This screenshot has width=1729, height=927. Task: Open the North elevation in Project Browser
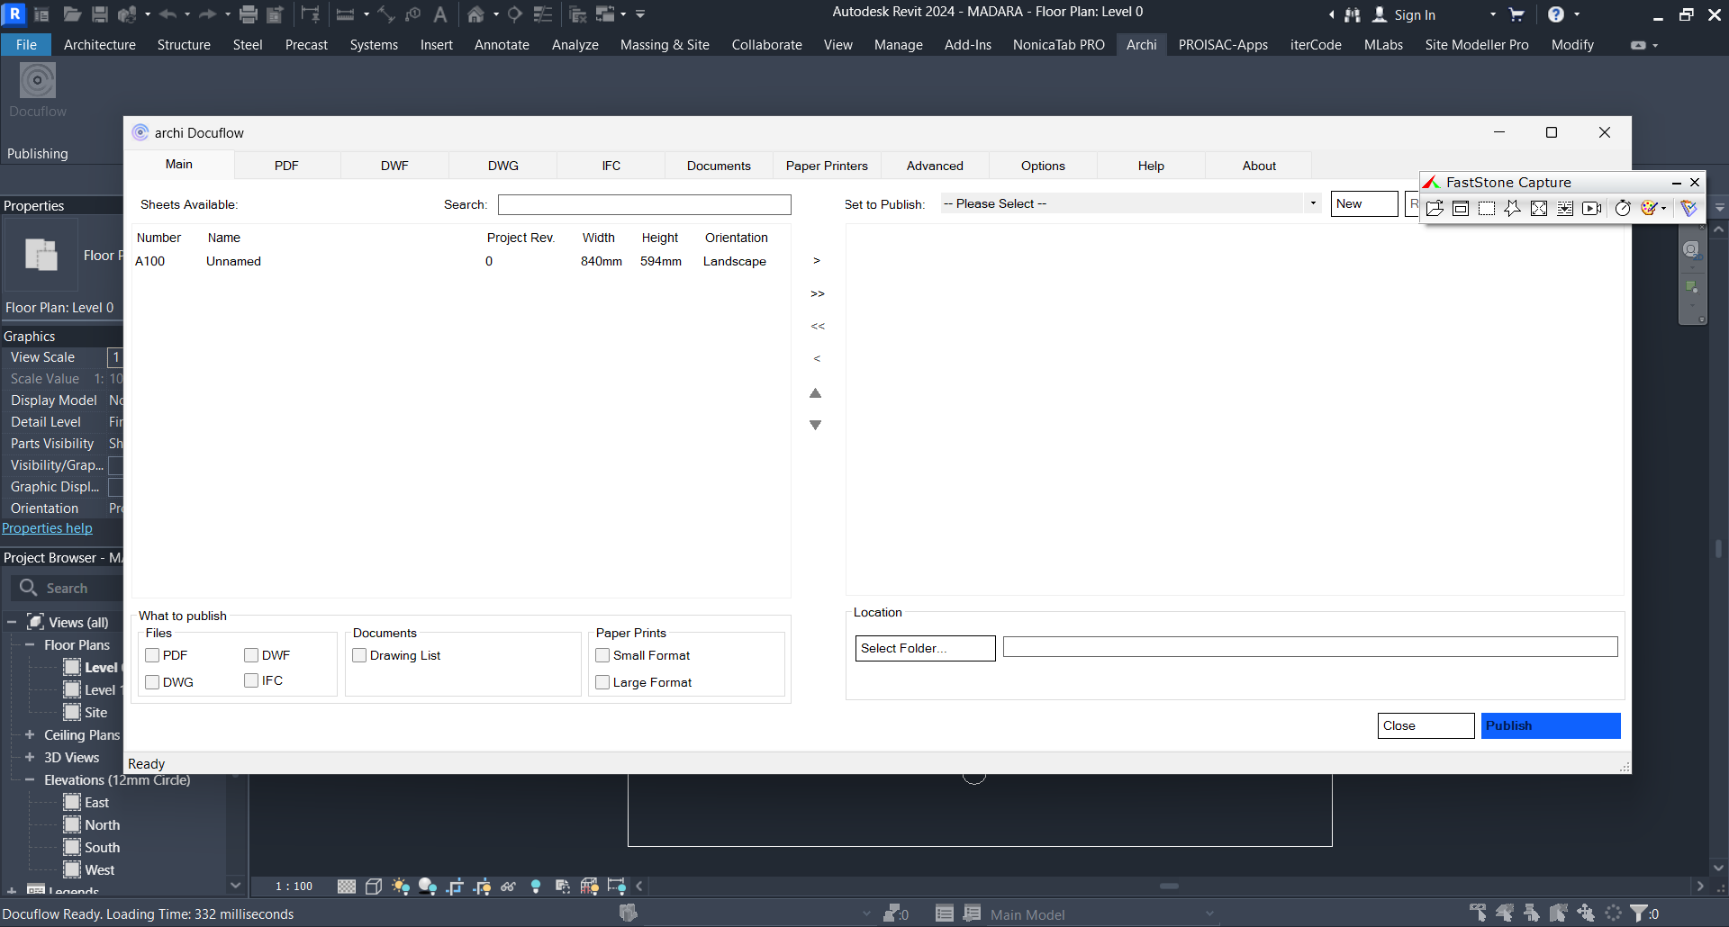click(102, 824)
